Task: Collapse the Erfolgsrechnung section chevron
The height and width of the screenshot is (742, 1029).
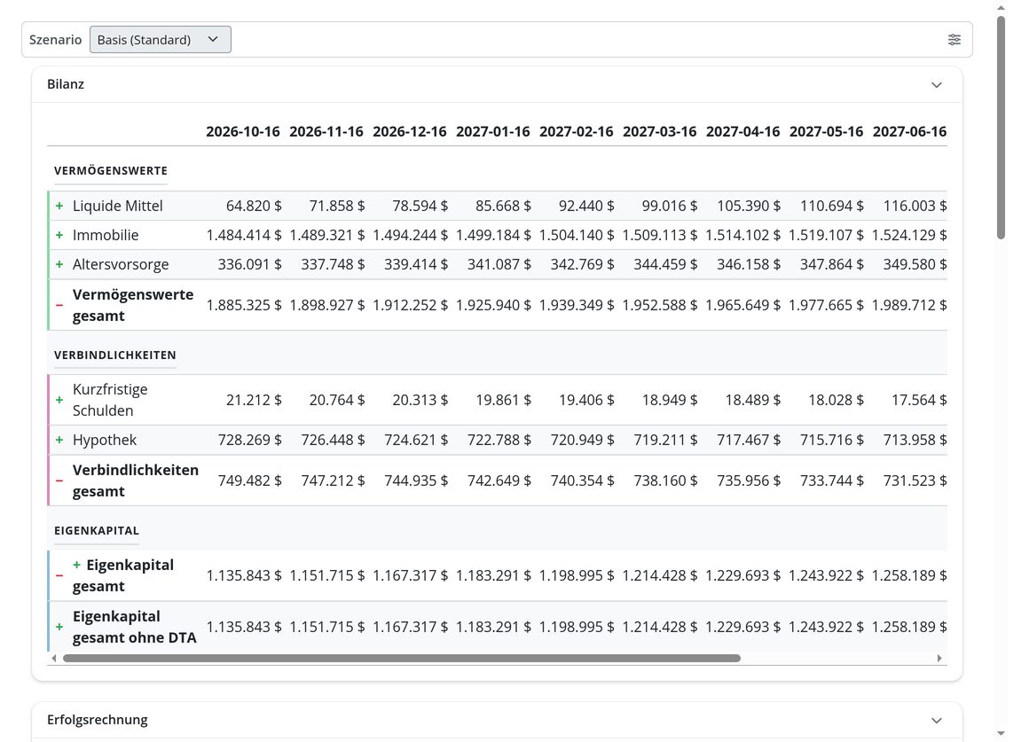Action: click(937, 721)
